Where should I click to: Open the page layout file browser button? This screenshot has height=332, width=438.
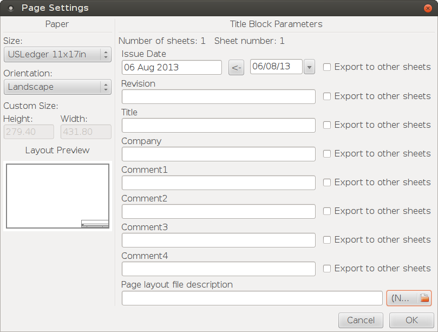[x=409, y=298]
